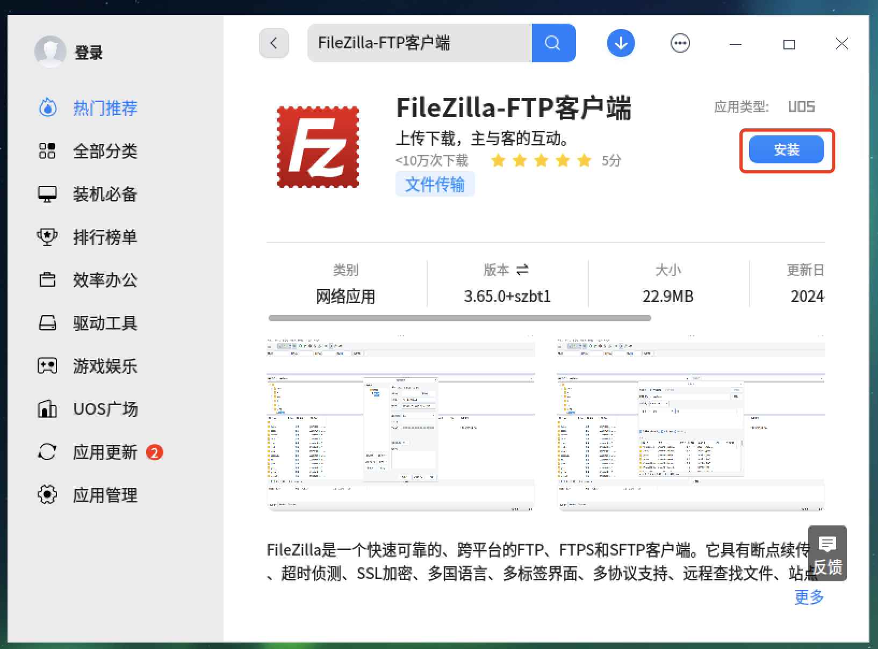Click the search field with FileZilla text
Image resolution: width=878 pixels, height=649 pixels.
pyautogui.click(x=420, y=43)
